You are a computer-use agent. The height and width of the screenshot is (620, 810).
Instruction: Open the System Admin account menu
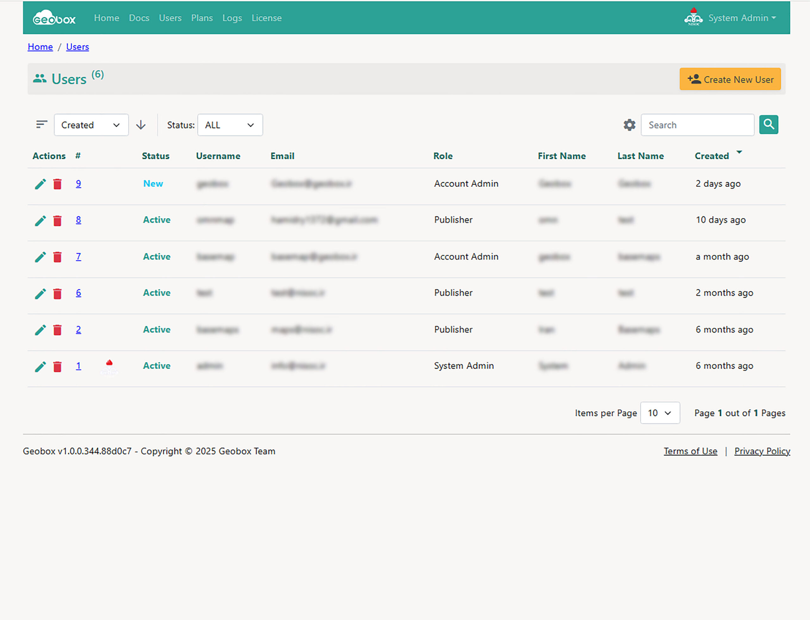[x=741, y=18]
